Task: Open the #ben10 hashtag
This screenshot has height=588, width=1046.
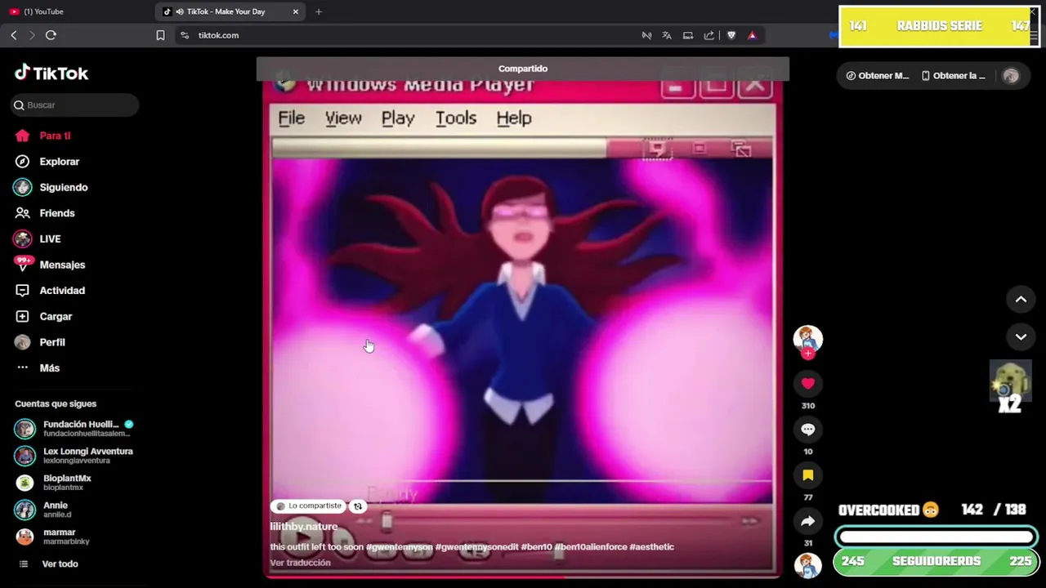Action: coord(537,547)
